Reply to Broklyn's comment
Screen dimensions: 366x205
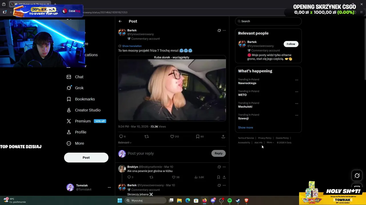(x=130, y=177)
